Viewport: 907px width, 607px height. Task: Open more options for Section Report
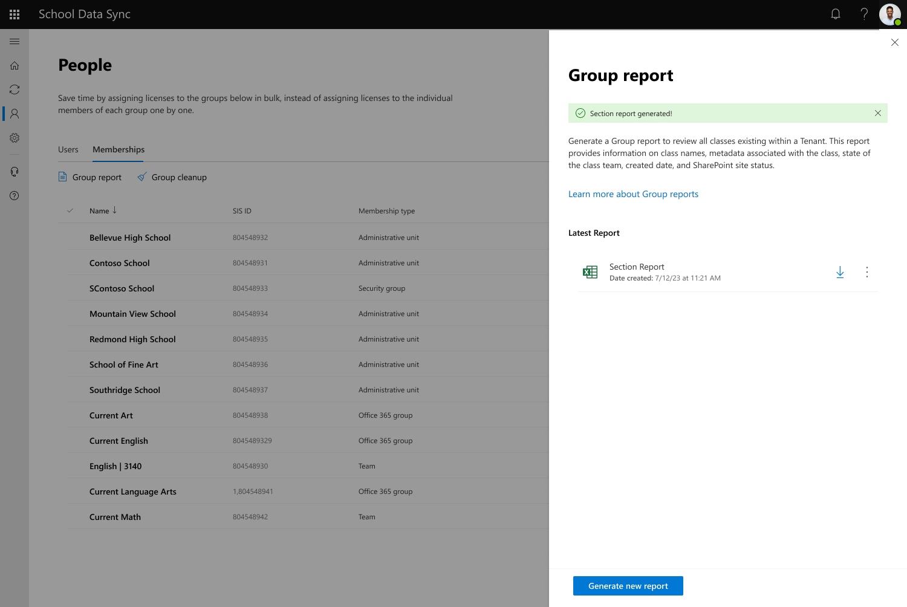tap(866, 272)
